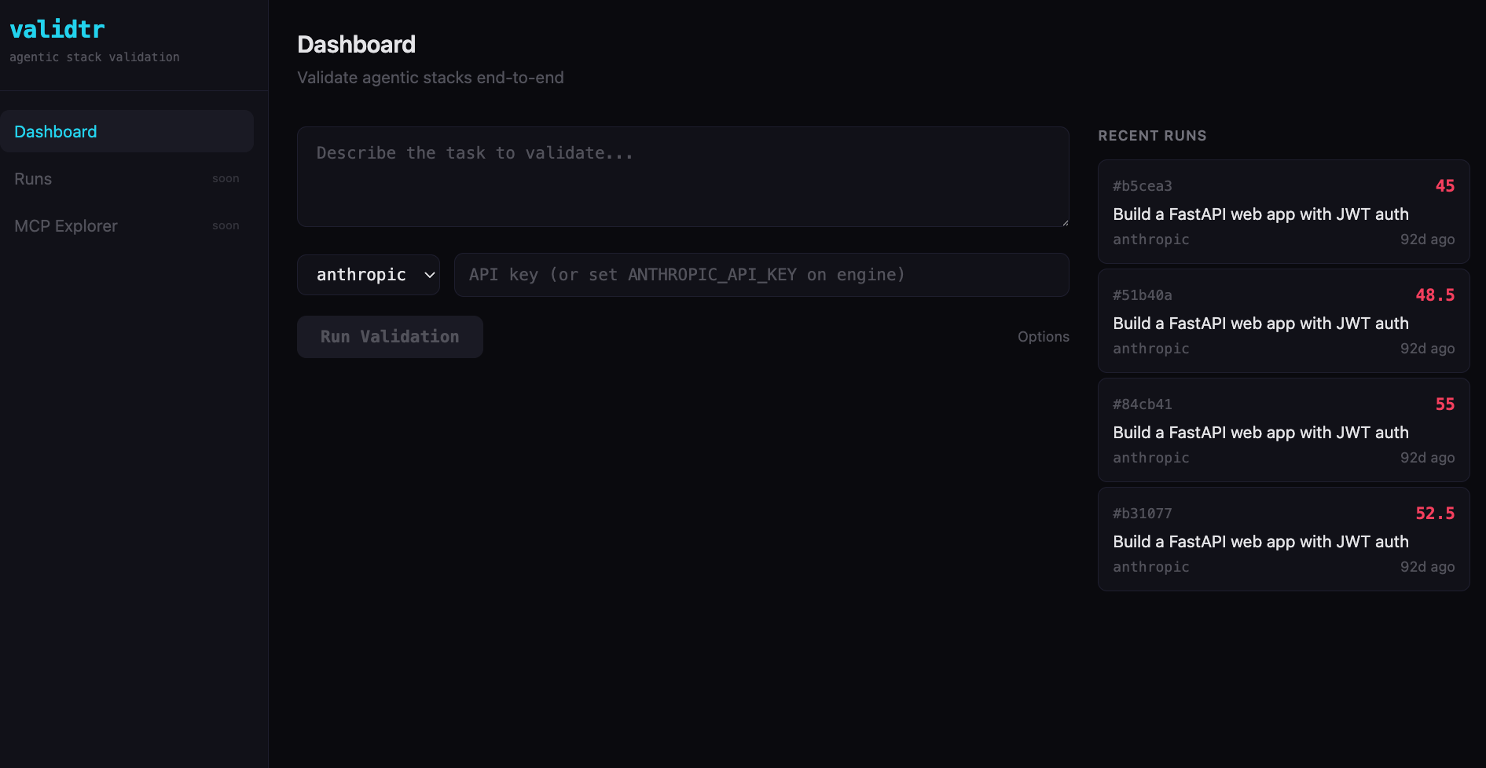The height and width of the screenshot is (768, 1486).
Task: Click the Dashboard page heading
Action: (x=356, y=45)
